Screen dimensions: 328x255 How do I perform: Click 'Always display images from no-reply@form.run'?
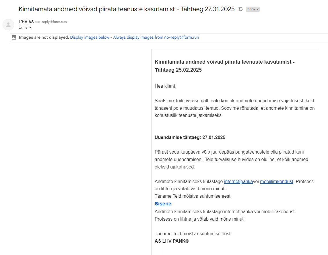[x=156, y=37]
